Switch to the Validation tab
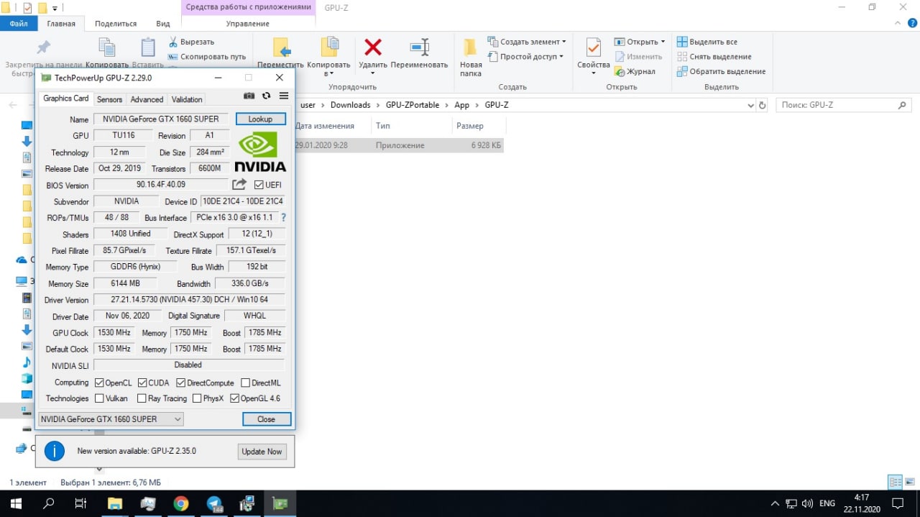920x517 pixels. point(187,99)
